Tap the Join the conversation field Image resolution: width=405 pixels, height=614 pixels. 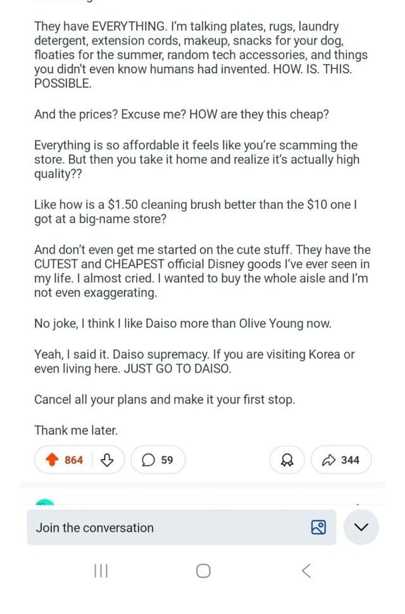coord(165,528)
